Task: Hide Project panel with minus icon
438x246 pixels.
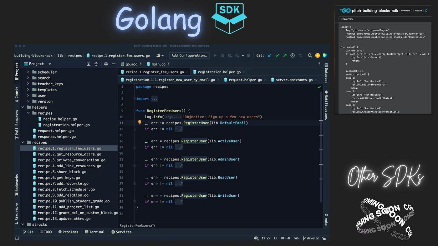Action: pos(114,64)
